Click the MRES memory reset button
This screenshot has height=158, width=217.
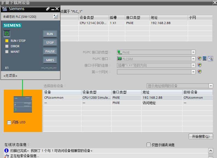50,60
